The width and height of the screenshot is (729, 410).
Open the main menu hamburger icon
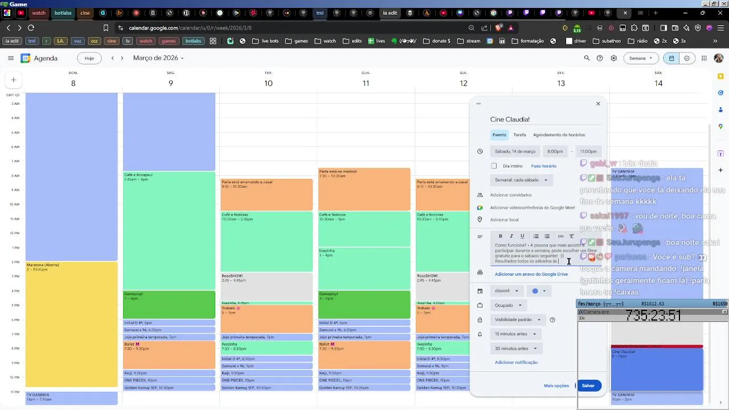point(10,58)
